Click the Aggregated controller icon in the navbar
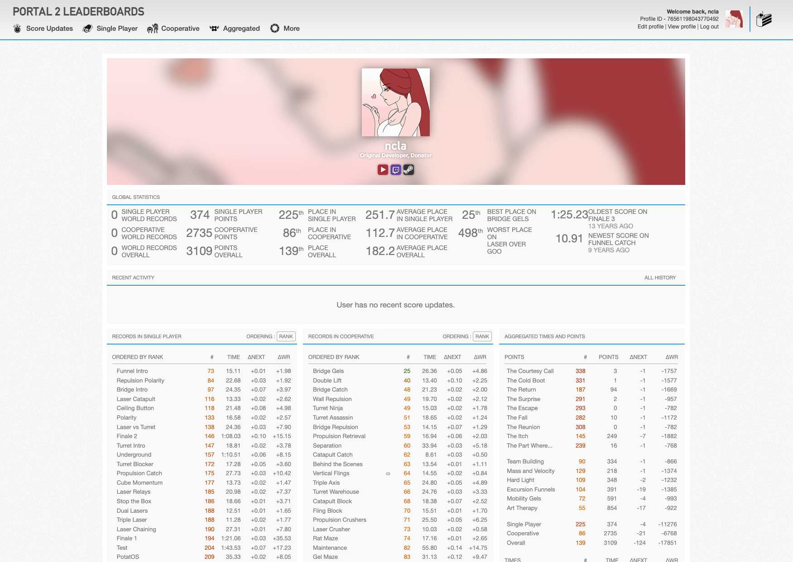The height and width of the screenshot is (562, 793). 213,28
